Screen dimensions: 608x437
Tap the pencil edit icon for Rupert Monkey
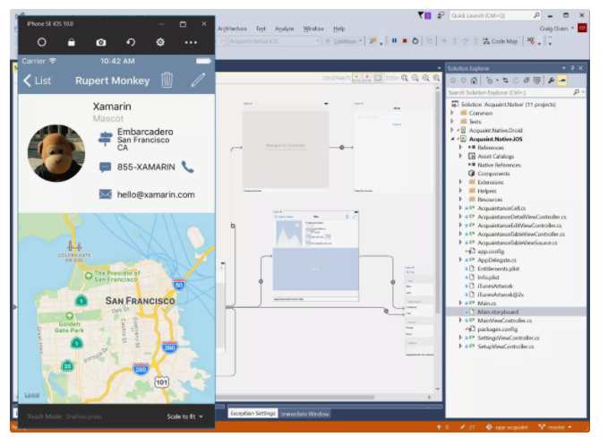point(198,81)
